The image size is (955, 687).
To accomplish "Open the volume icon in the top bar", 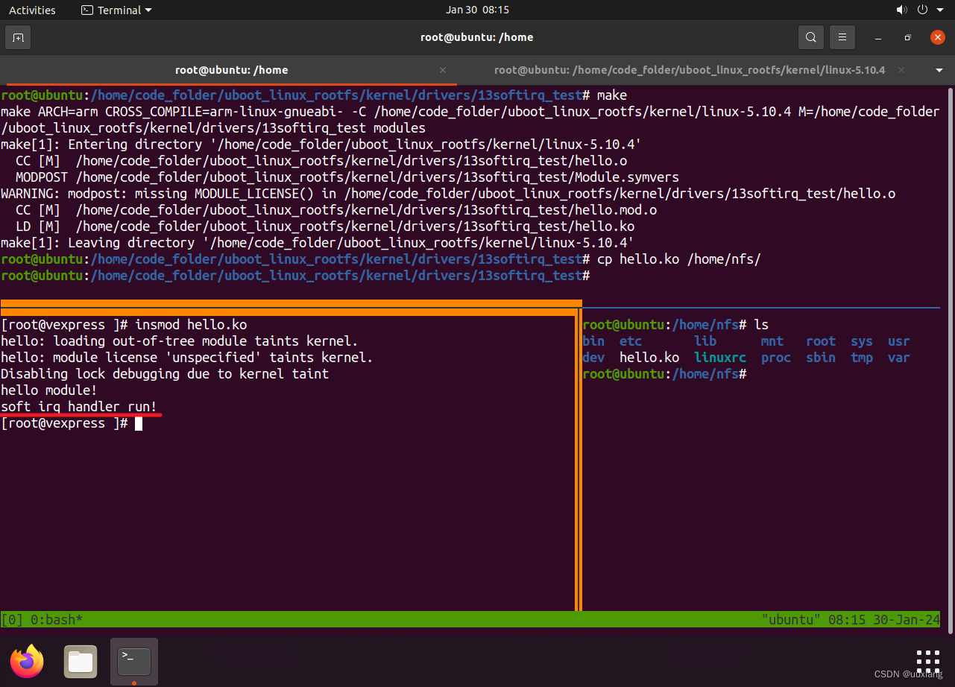I will (901, 10).
